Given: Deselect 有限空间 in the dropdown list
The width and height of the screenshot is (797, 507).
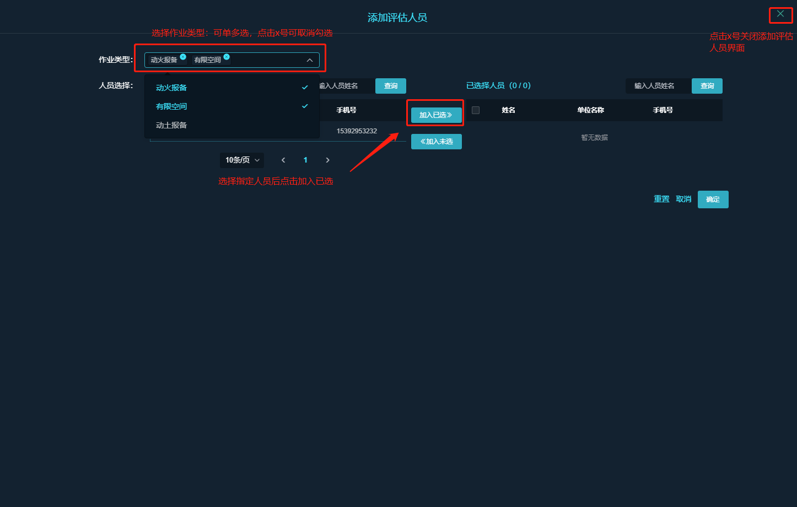Looking at the screenshot, I should point(232,106).
